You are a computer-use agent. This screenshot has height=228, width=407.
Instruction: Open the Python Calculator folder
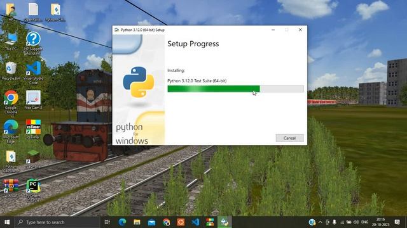coord(11,161)
